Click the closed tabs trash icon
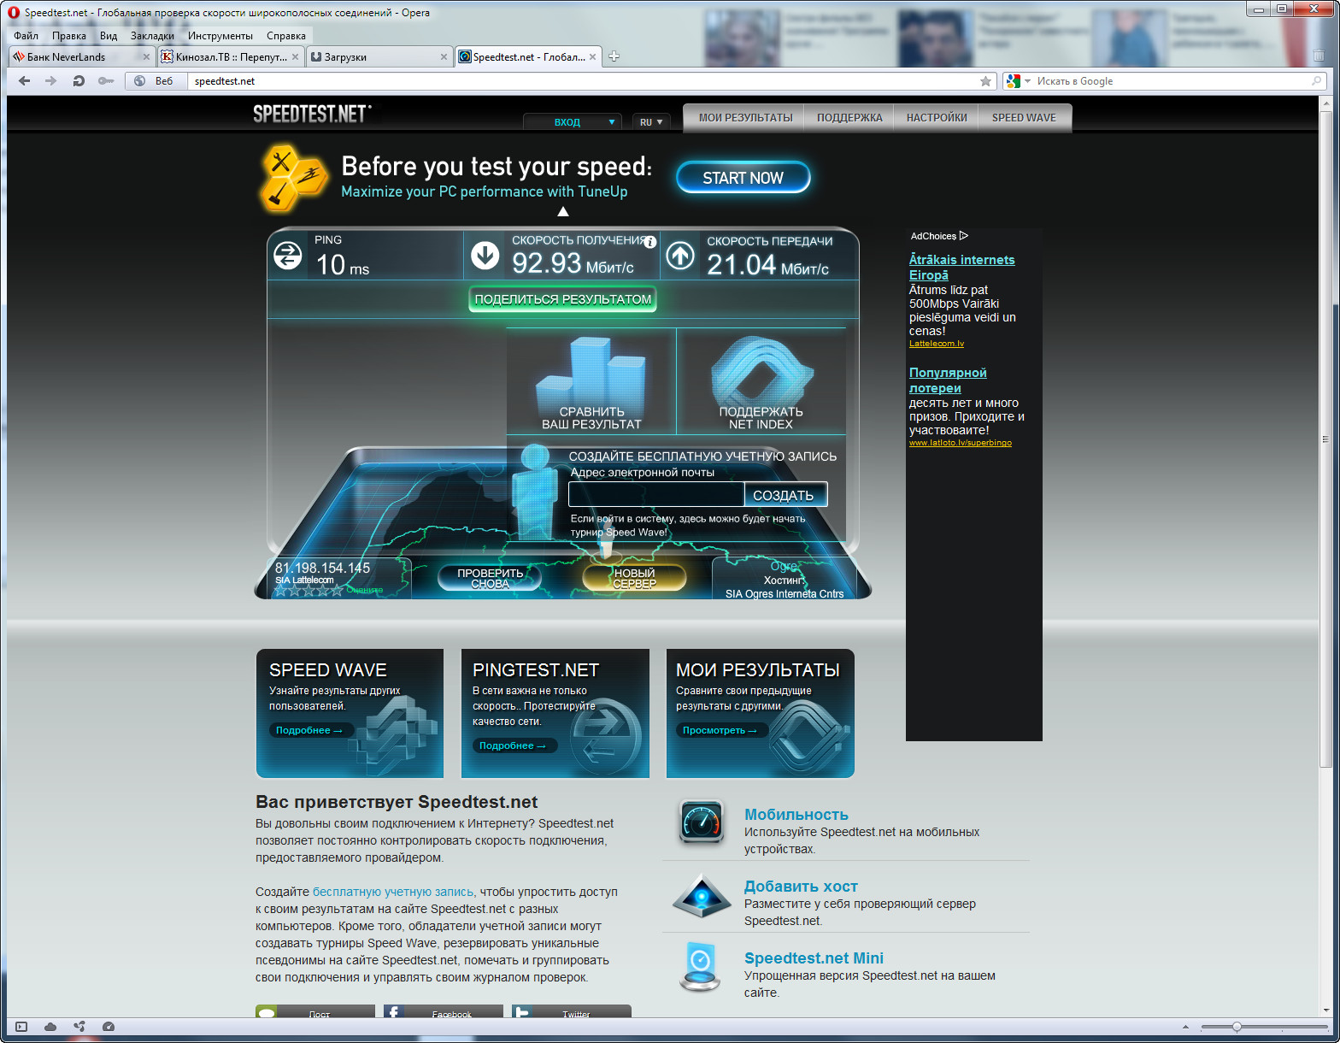This screenshot has width=1340, height=1043. (1319, 56)
